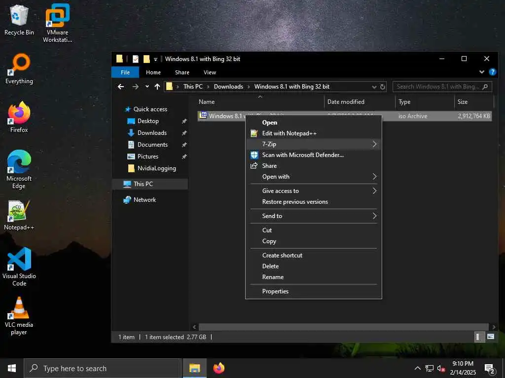
Task: Select Quick access in navigation pane
Action: click(x=150, y=109)
